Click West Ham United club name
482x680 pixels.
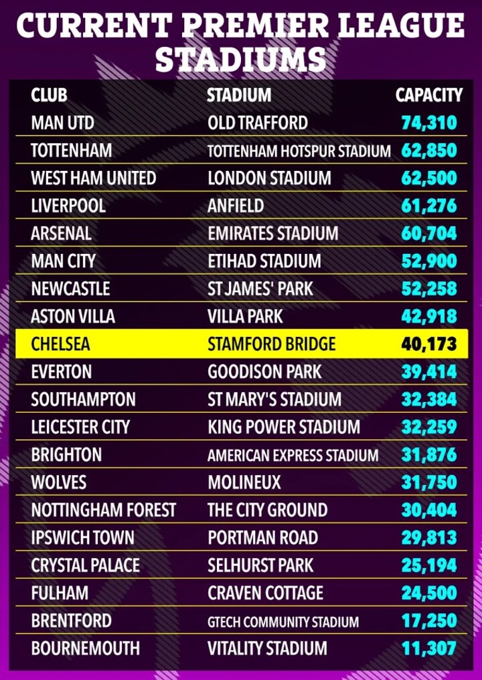click(93, 178)
